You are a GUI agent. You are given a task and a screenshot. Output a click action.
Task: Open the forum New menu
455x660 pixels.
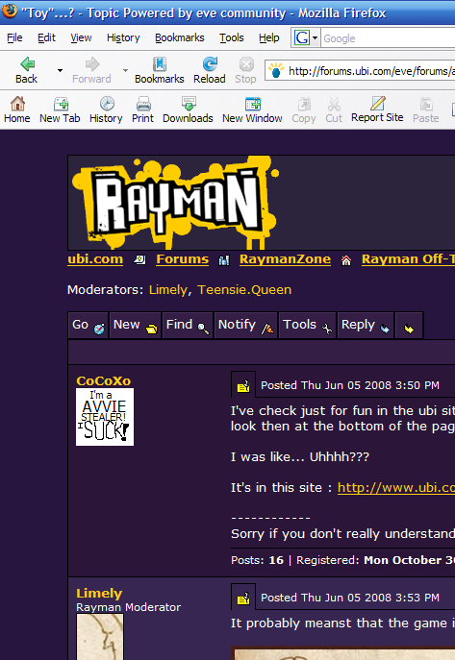[x=136, y=325]
